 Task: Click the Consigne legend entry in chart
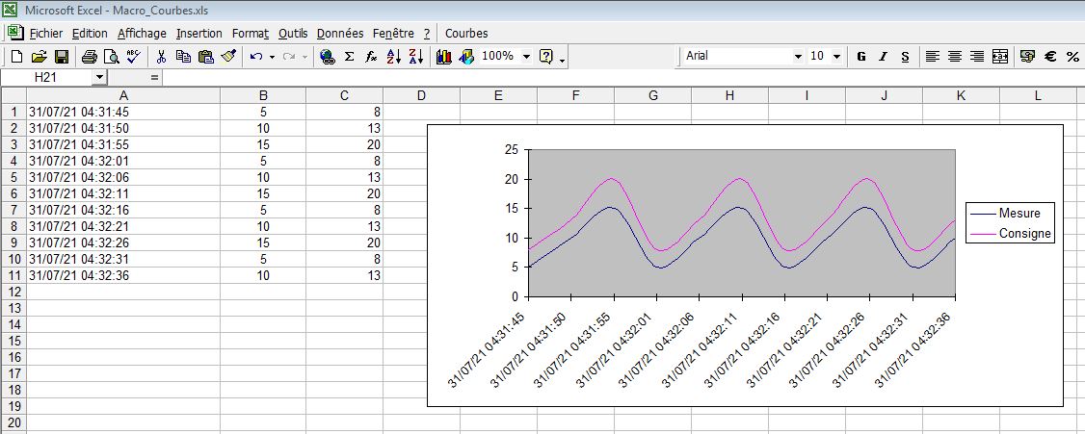pos(1025,234)
